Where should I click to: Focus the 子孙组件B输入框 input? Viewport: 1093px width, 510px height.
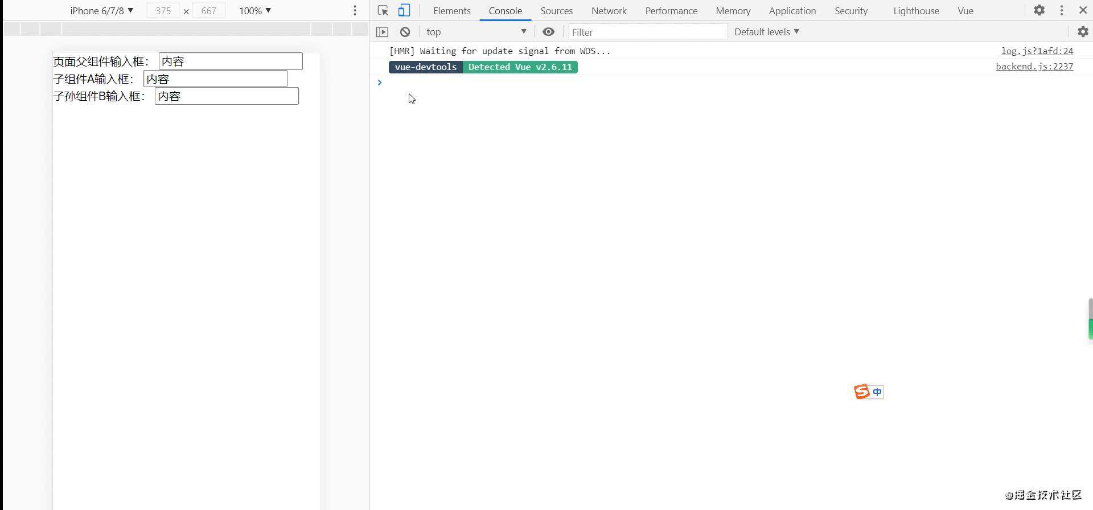[x=227, y=96]
